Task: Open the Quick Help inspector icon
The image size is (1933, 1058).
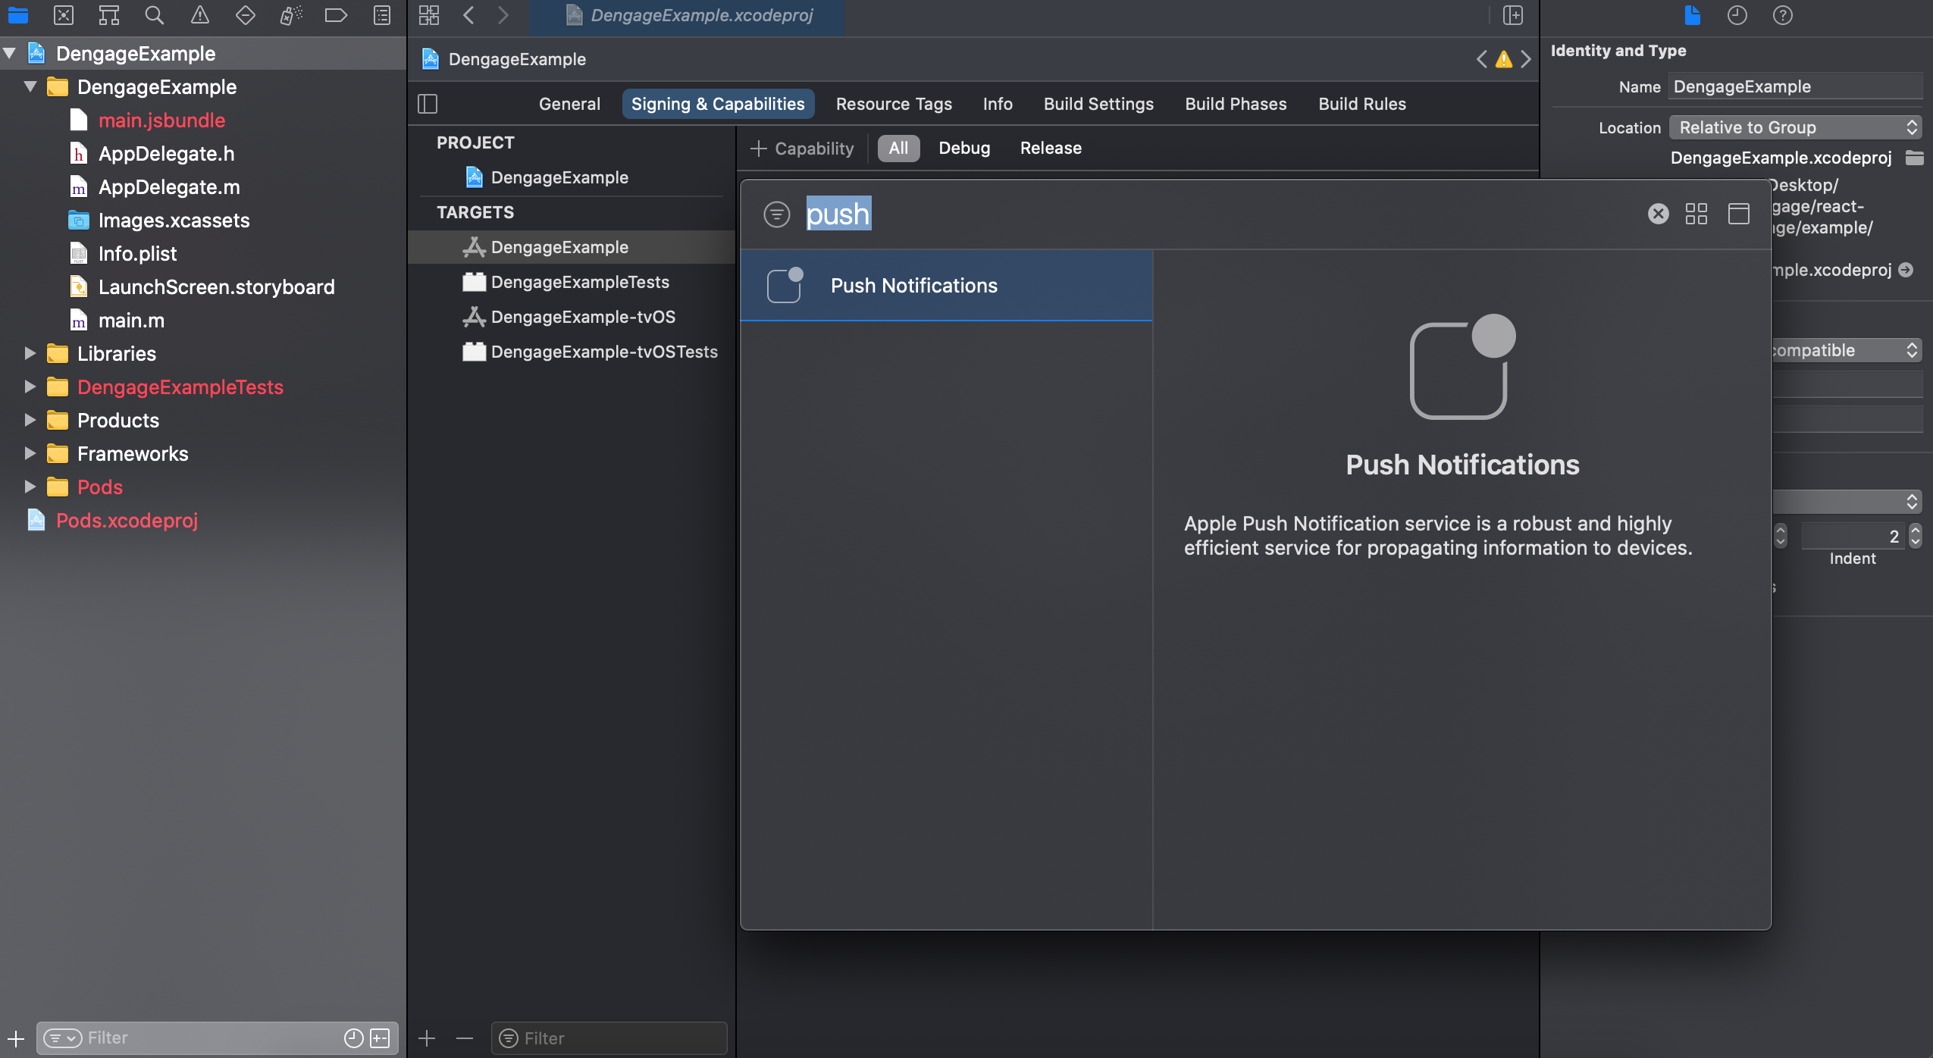Action: 1782,15
